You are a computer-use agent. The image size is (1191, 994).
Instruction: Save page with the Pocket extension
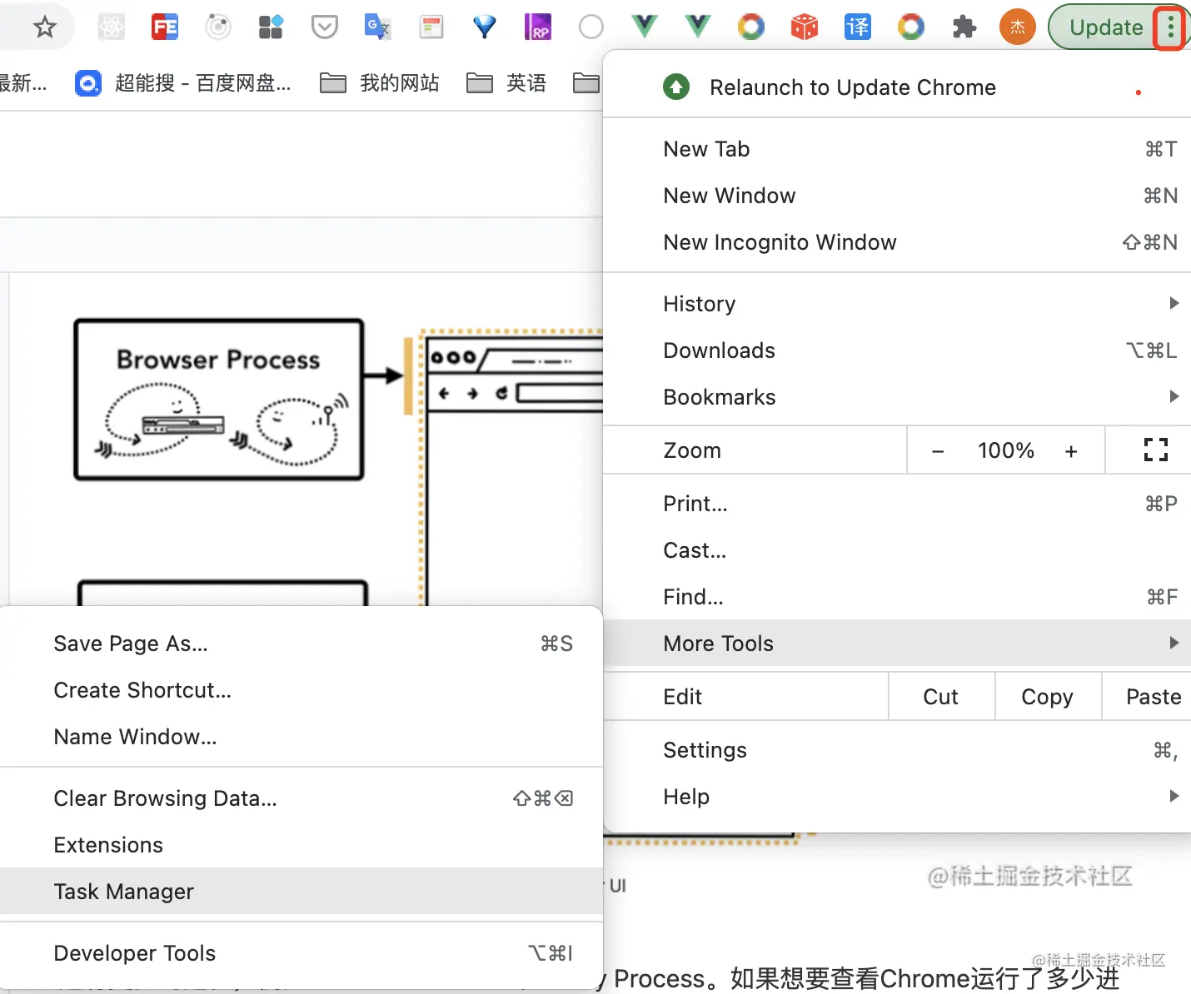tap(325, 27)
